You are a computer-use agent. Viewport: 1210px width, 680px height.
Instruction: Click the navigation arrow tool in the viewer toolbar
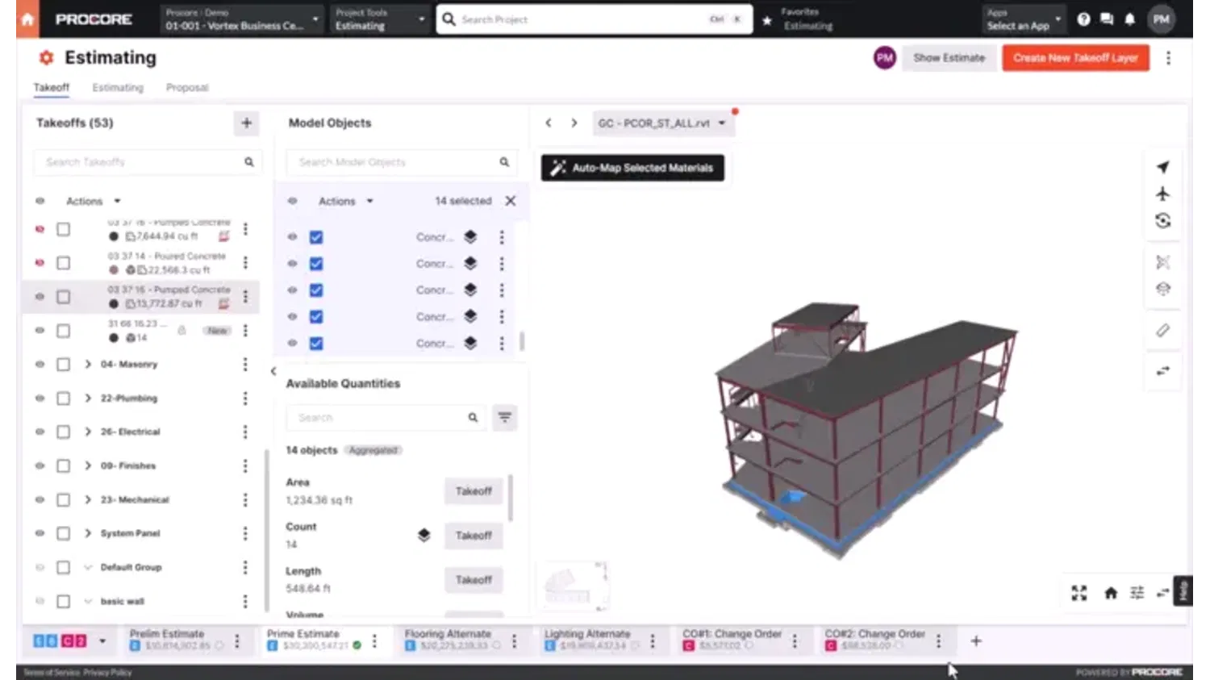(1162, 167)
